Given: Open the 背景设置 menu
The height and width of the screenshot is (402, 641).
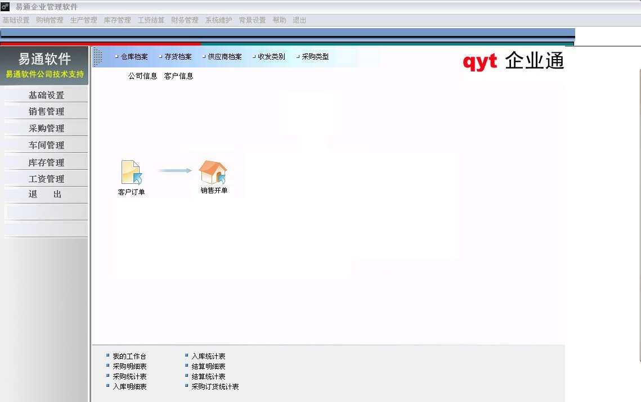Looking at the screenshot, I should point(252,20).
